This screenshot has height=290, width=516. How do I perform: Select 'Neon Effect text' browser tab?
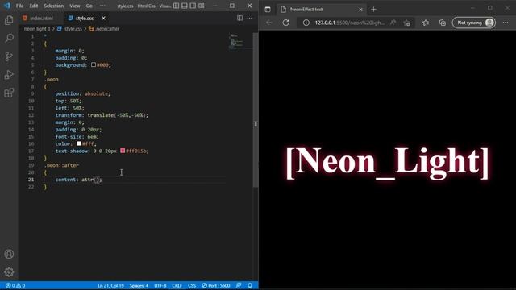click(321, 10)
